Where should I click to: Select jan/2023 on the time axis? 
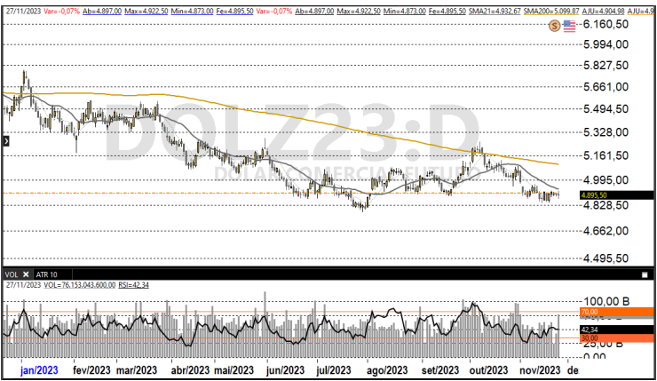39,370
